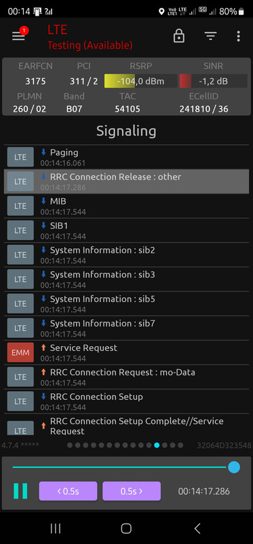Open the Paging message row

click(x=126, y=157)
